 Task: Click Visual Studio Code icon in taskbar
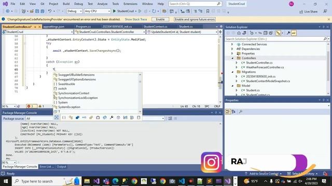(x=182, y=181)
